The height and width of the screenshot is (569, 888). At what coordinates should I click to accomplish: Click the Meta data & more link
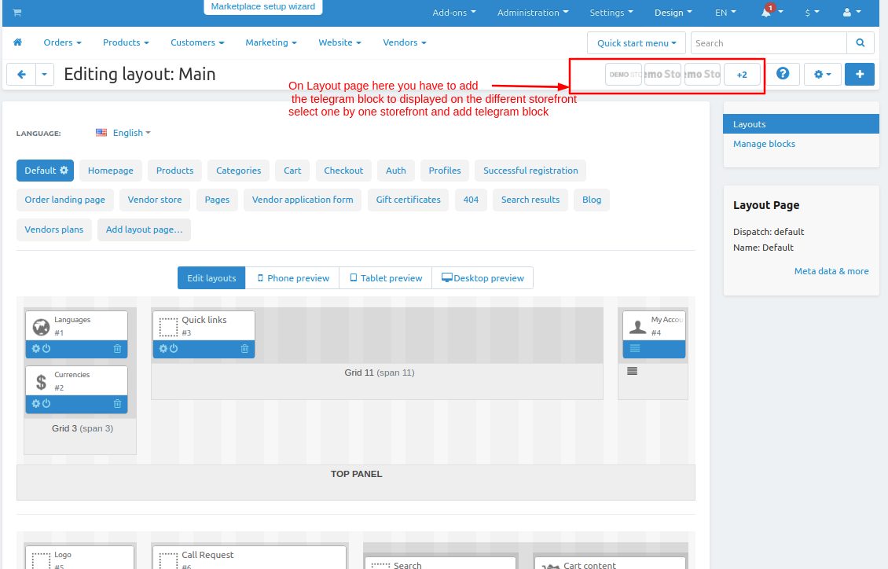831,271
